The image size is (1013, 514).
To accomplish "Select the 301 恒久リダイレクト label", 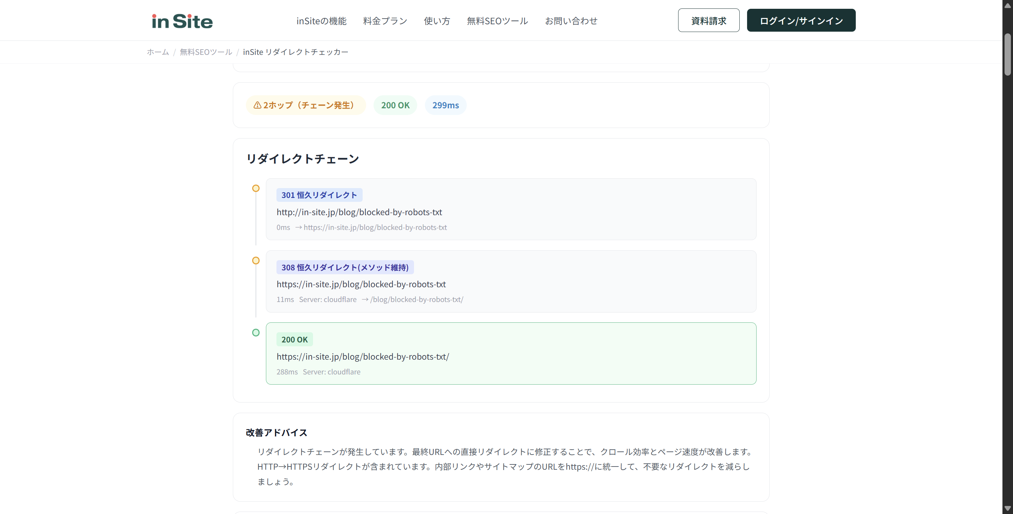I will pyautogui.click(x=319, y=194).
